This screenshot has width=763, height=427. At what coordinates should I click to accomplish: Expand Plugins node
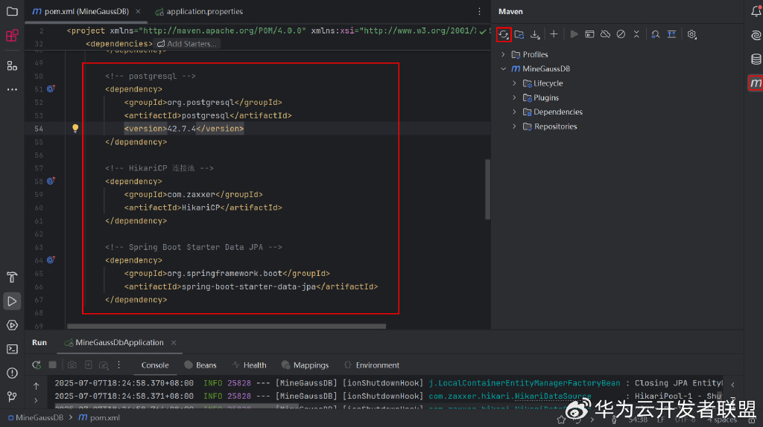click(x=514, y=97)
